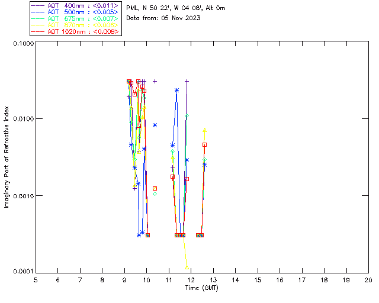This screenshot has width=379, height=303.
Task: Select the blue asterisk peak after time 11
Action: (176, 91)
